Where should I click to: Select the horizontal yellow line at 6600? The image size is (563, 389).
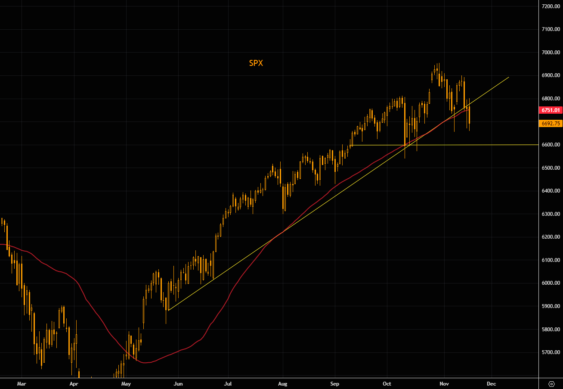(473, 145)
